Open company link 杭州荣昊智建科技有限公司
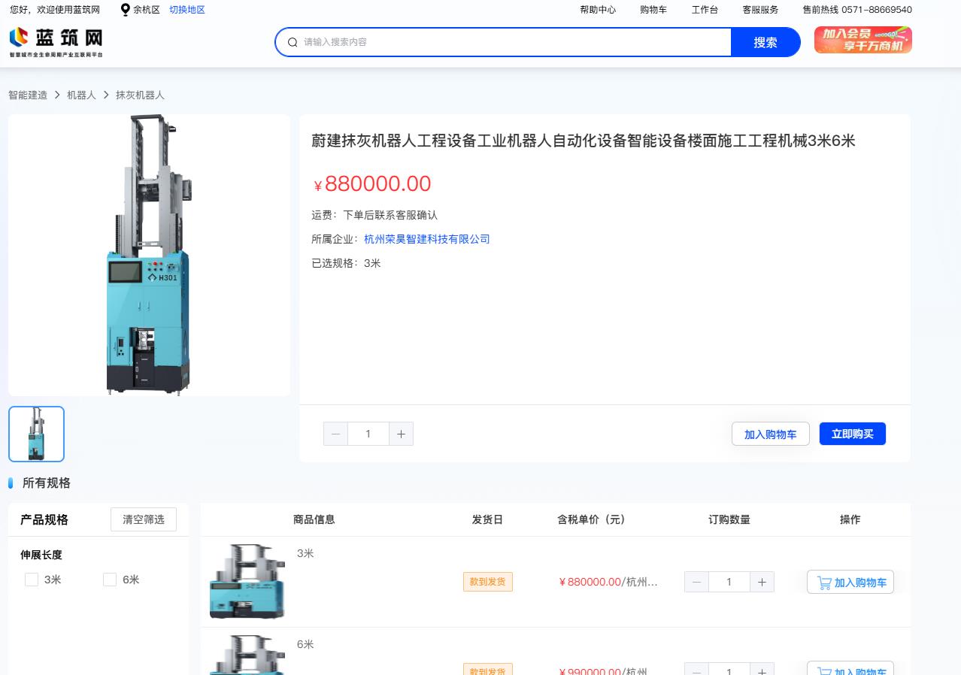Screen dimensions: 961x675 coord(427,239)
